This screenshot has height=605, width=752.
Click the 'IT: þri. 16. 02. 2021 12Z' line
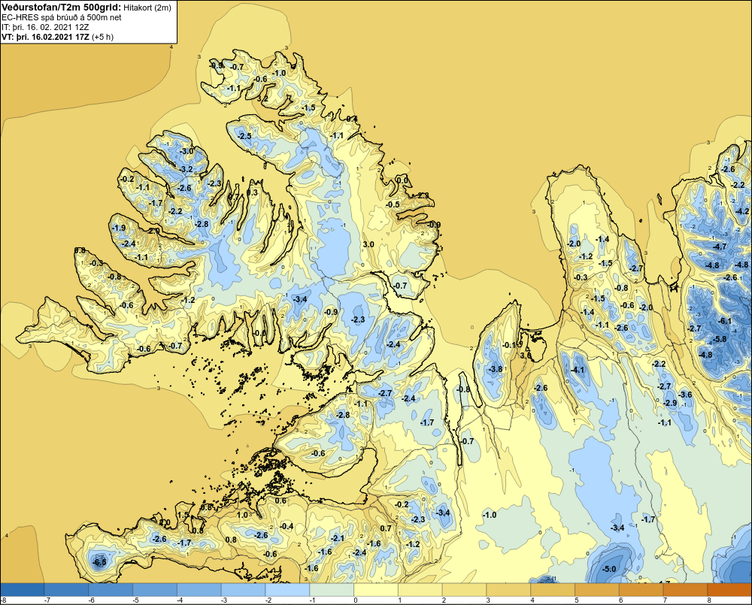45,27
